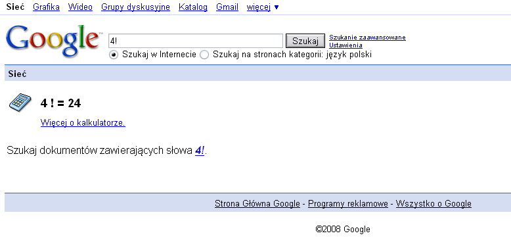Click the Google logo
This screenshot has width=511, height=246.
pyautogui.click(x=53, y=41)
